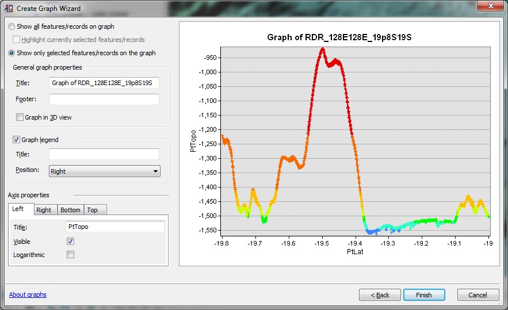The width and height of the screenshot is (508, 310).
Task: Select Show all features/records on graph
Action: 12,26
